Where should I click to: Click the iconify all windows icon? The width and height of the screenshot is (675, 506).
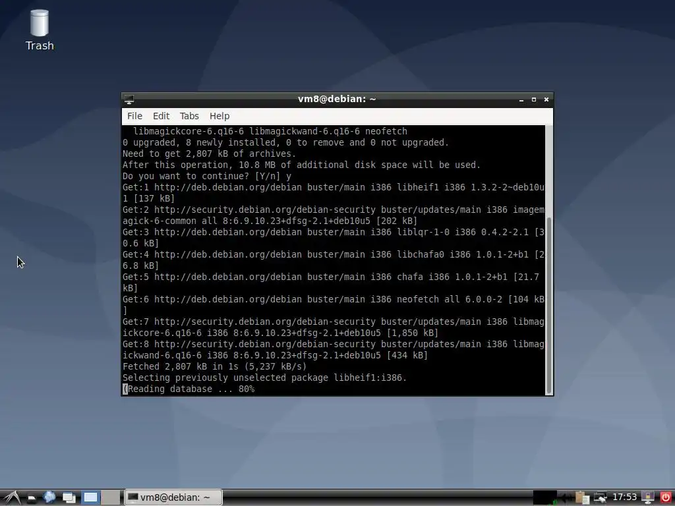pos(69,498)
